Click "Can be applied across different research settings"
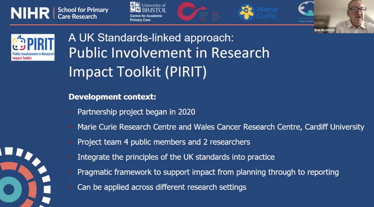The image size is (374, 207). 162,187
